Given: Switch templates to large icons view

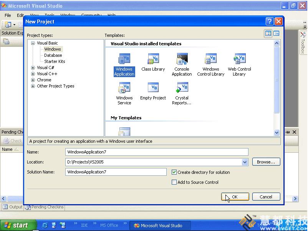Looking at the screenshot, I should point(268,33).
